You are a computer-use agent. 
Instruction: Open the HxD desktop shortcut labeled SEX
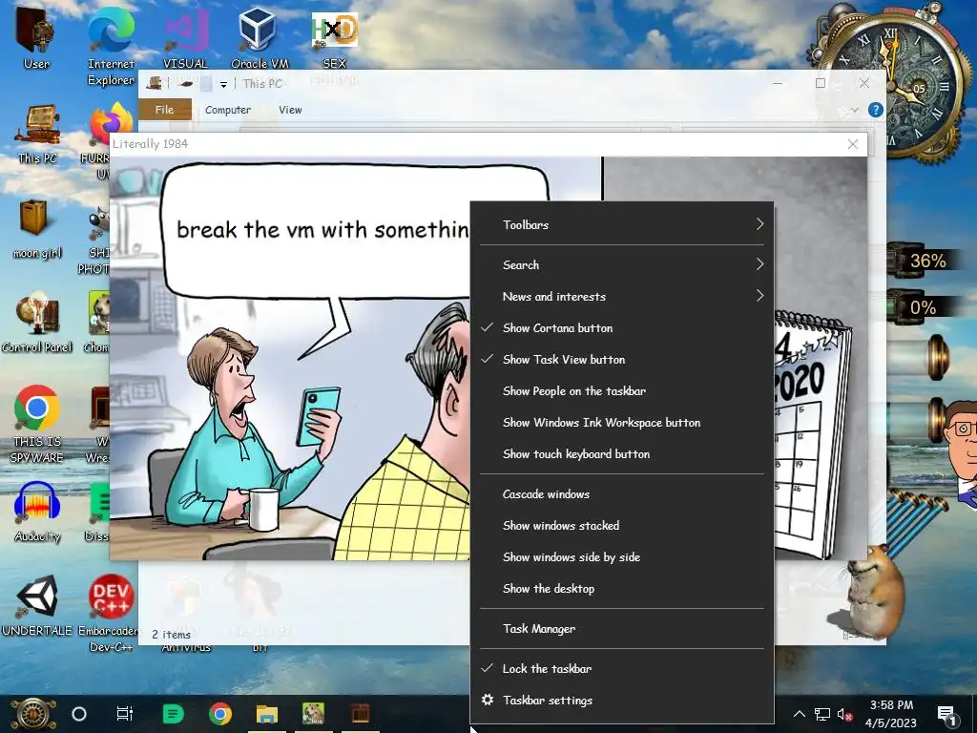[335, 37]
